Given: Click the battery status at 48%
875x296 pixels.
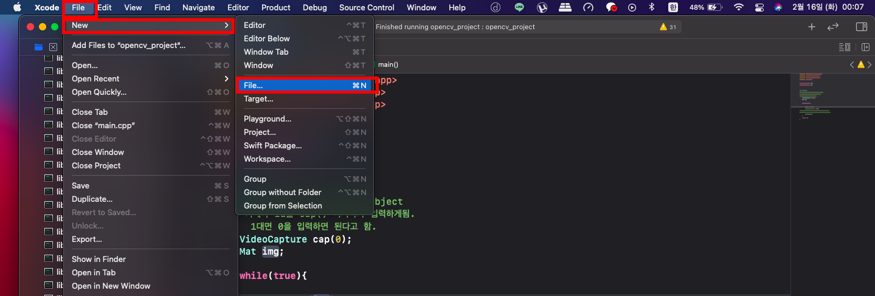Looking at the screenshot, I should (x=706, y=7).
